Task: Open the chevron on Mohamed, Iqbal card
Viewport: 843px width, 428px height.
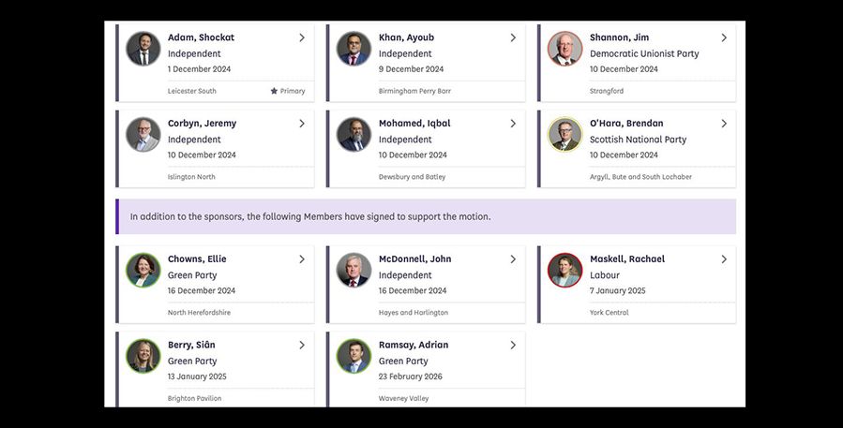Action: [513, 124]
